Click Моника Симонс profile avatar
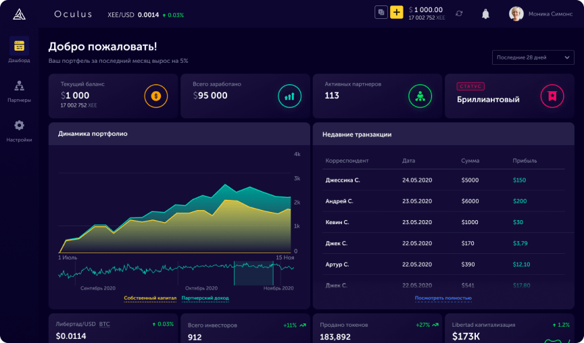Screen dimensions: 584x343 (516, 14)
